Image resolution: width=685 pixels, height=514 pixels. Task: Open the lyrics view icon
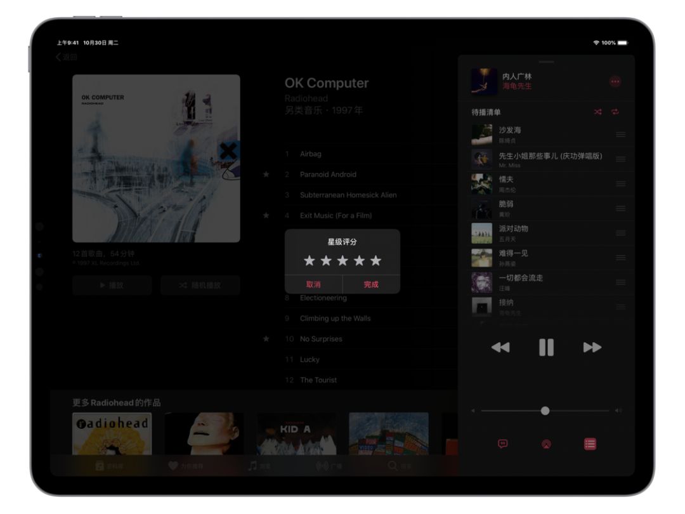(503, 444)
